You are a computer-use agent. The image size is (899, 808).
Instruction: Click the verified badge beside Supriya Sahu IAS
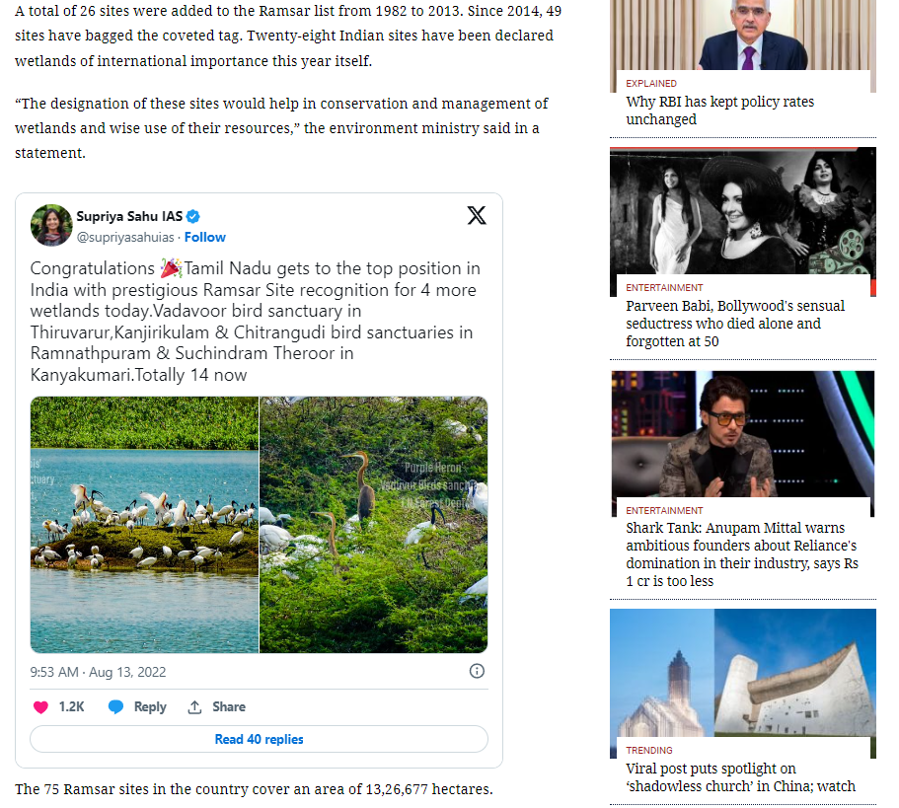[193, 217]
